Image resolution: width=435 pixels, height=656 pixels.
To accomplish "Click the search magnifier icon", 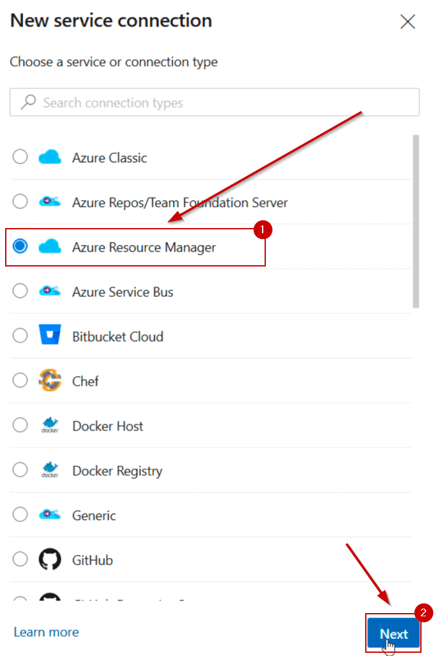I will (x=28, y=102).
